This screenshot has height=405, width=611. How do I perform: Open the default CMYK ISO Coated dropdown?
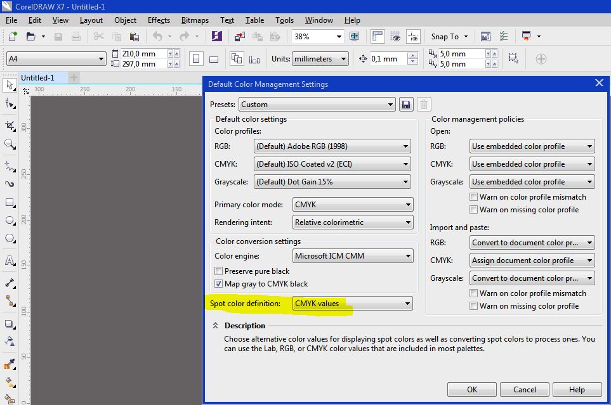(x=332, y=164)
